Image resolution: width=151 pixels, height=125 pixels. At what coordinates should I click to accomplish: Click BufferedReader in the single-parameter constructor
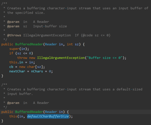[29, 112]
